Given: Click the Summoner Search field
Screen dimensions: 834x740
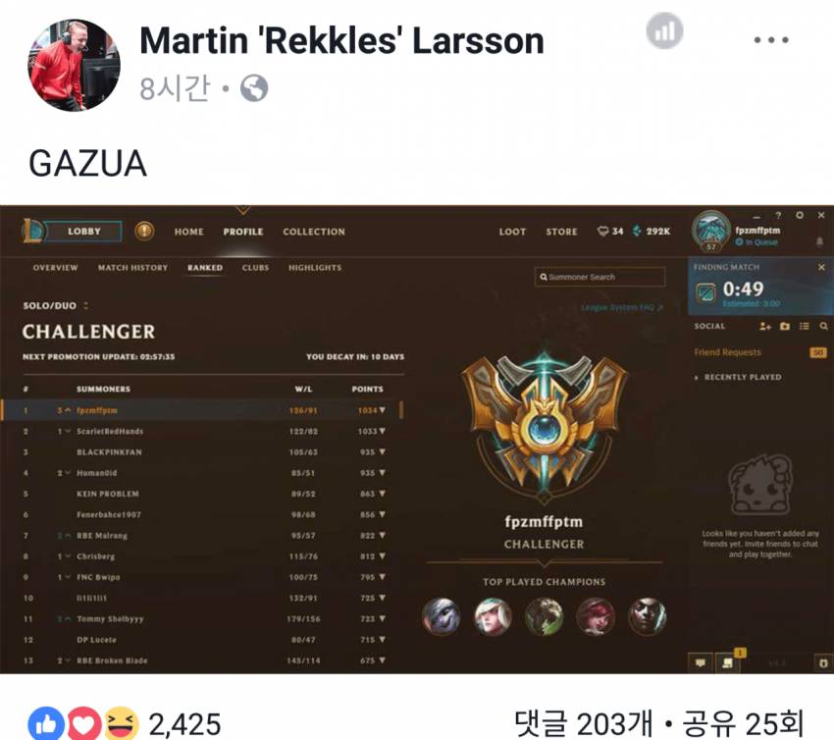Looking at the screenshot, I should click(599, 277).
